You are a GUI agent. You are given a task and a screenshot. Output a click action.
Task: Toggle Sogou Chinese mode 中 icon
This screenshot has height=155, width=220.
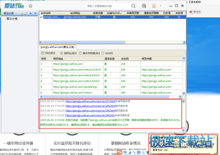pyautogui.click(x=125, y=152)
